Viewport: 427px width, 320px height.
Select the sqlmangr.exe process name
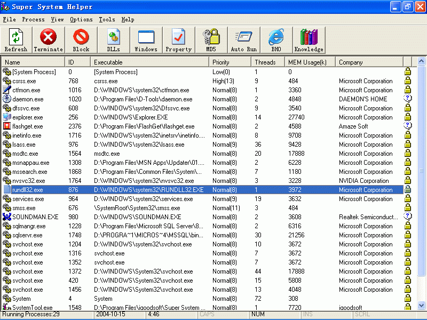point(29,226)
